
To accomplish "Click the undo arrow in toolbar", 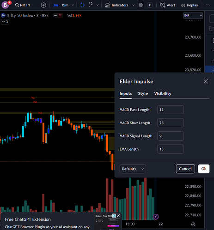I will pos(208,5).
